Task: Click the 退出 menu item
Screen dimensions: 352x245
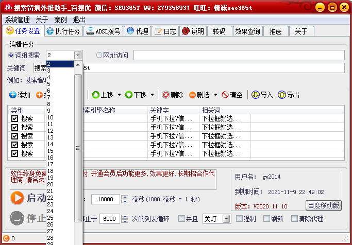Action: 79,20
